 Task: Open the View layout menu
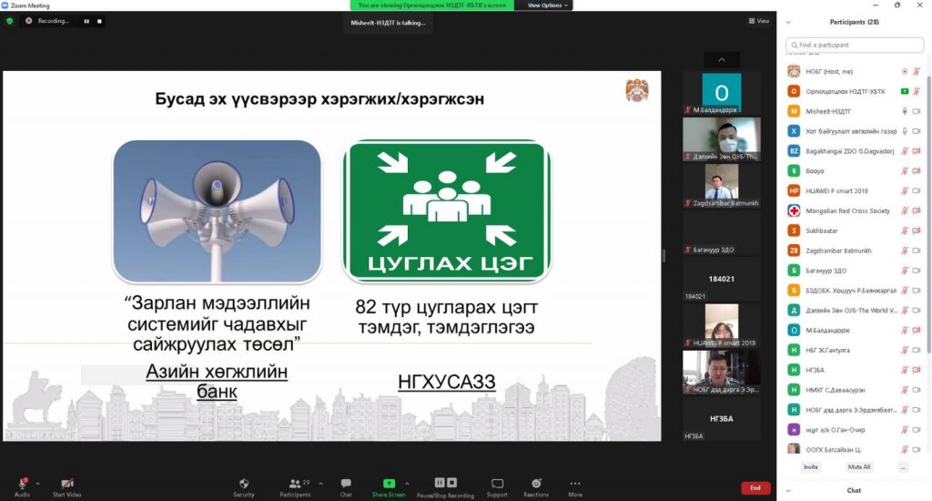click(x=758, y=21)
